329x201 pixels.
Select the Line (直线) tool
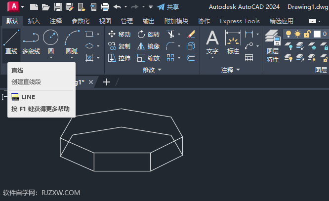click(x=11, y=42)
